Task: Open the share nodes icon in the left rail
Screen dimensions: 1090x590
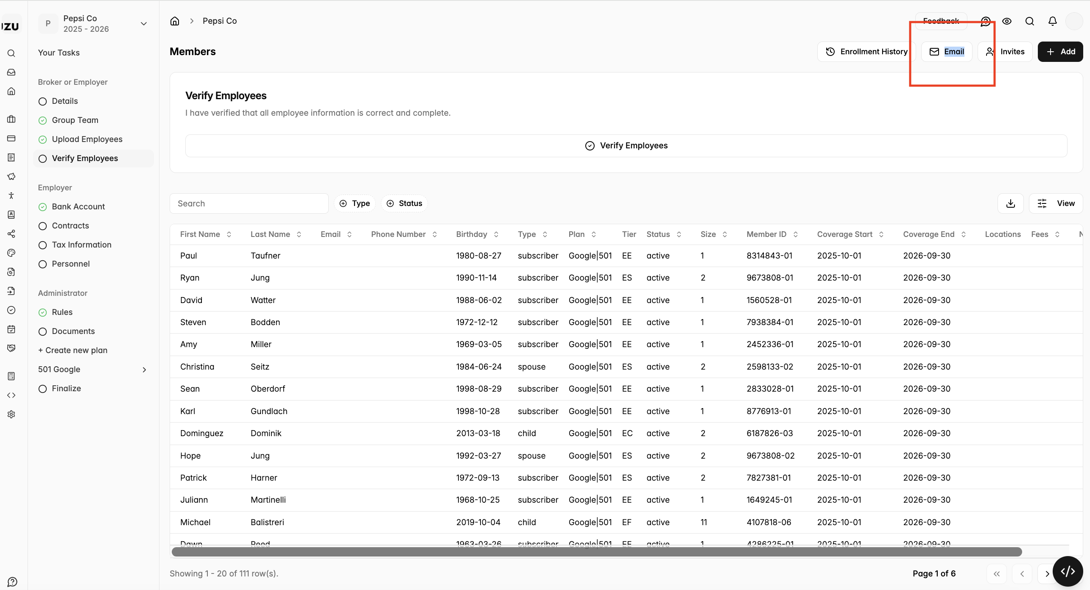Action: tap(11, 234)
